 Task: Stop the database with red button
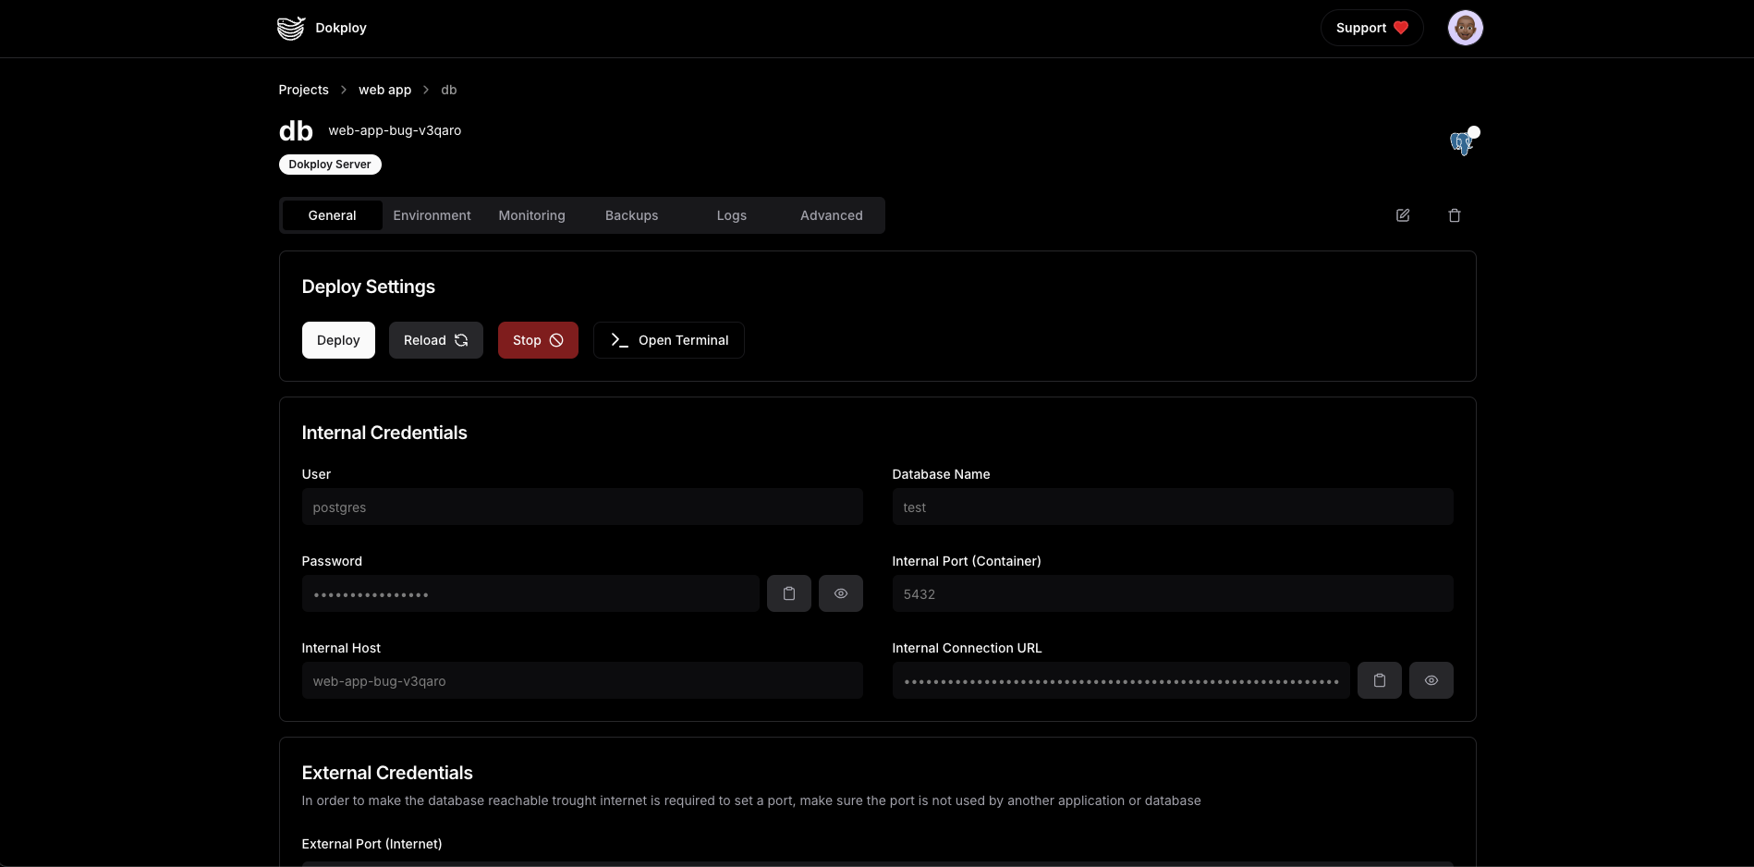coord(538,340)
